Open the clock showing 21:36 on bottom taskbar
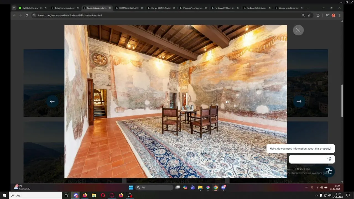 click(338, 195)
